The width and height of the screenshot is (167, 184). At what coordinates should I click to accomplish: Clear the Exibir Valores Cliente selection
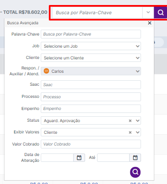click(130, 132)
